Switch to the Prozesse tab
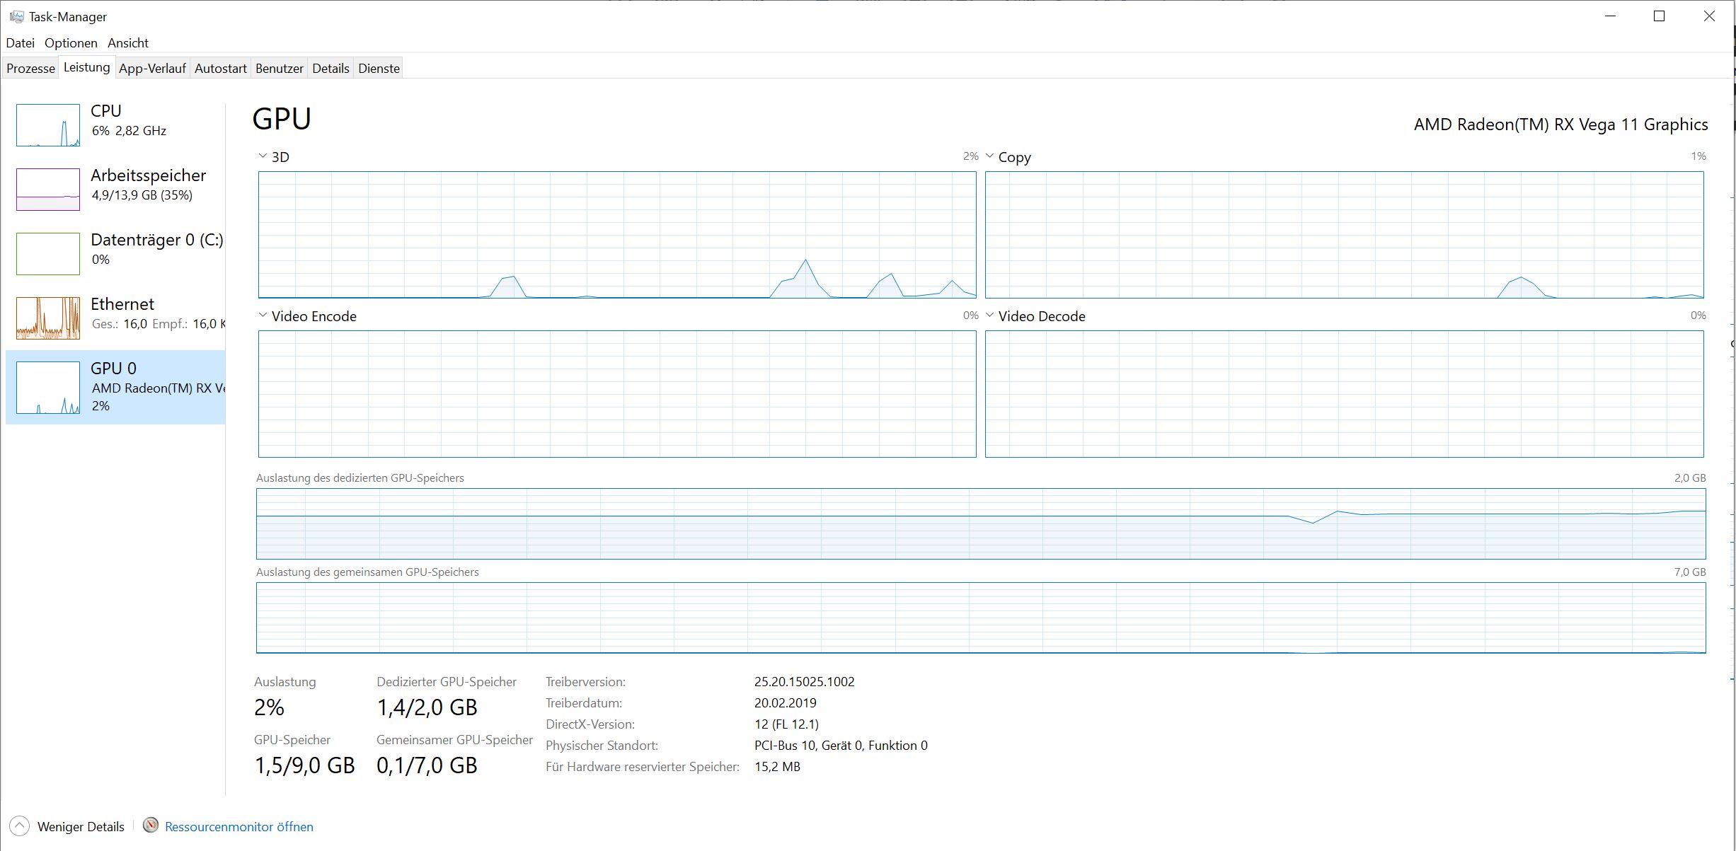The image size is (1736, 851). (x=30, y=69)
